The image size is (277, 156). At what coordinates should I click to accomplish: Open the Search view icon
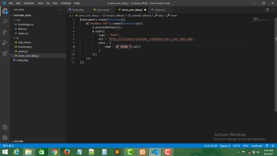coord(5,21)
